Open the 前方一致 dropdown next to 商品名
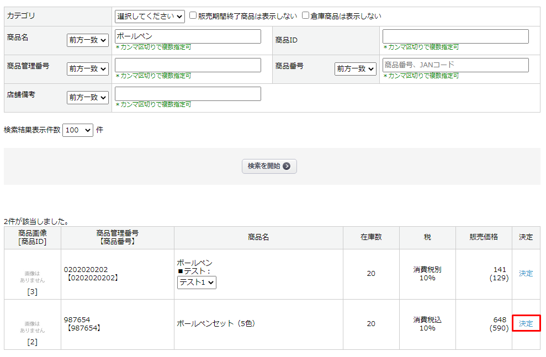This screenshot has width=546, height=357. (88, 39)
